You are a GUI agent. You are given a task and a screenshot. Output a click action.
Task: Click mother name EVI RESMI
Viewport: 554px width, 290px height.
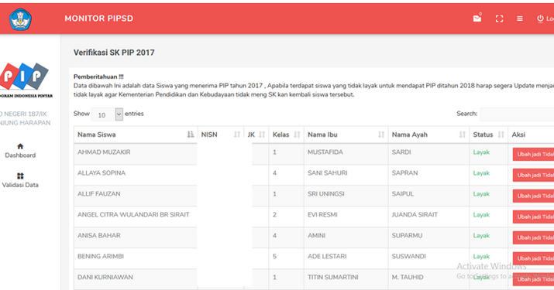click(x=322, y=214)
